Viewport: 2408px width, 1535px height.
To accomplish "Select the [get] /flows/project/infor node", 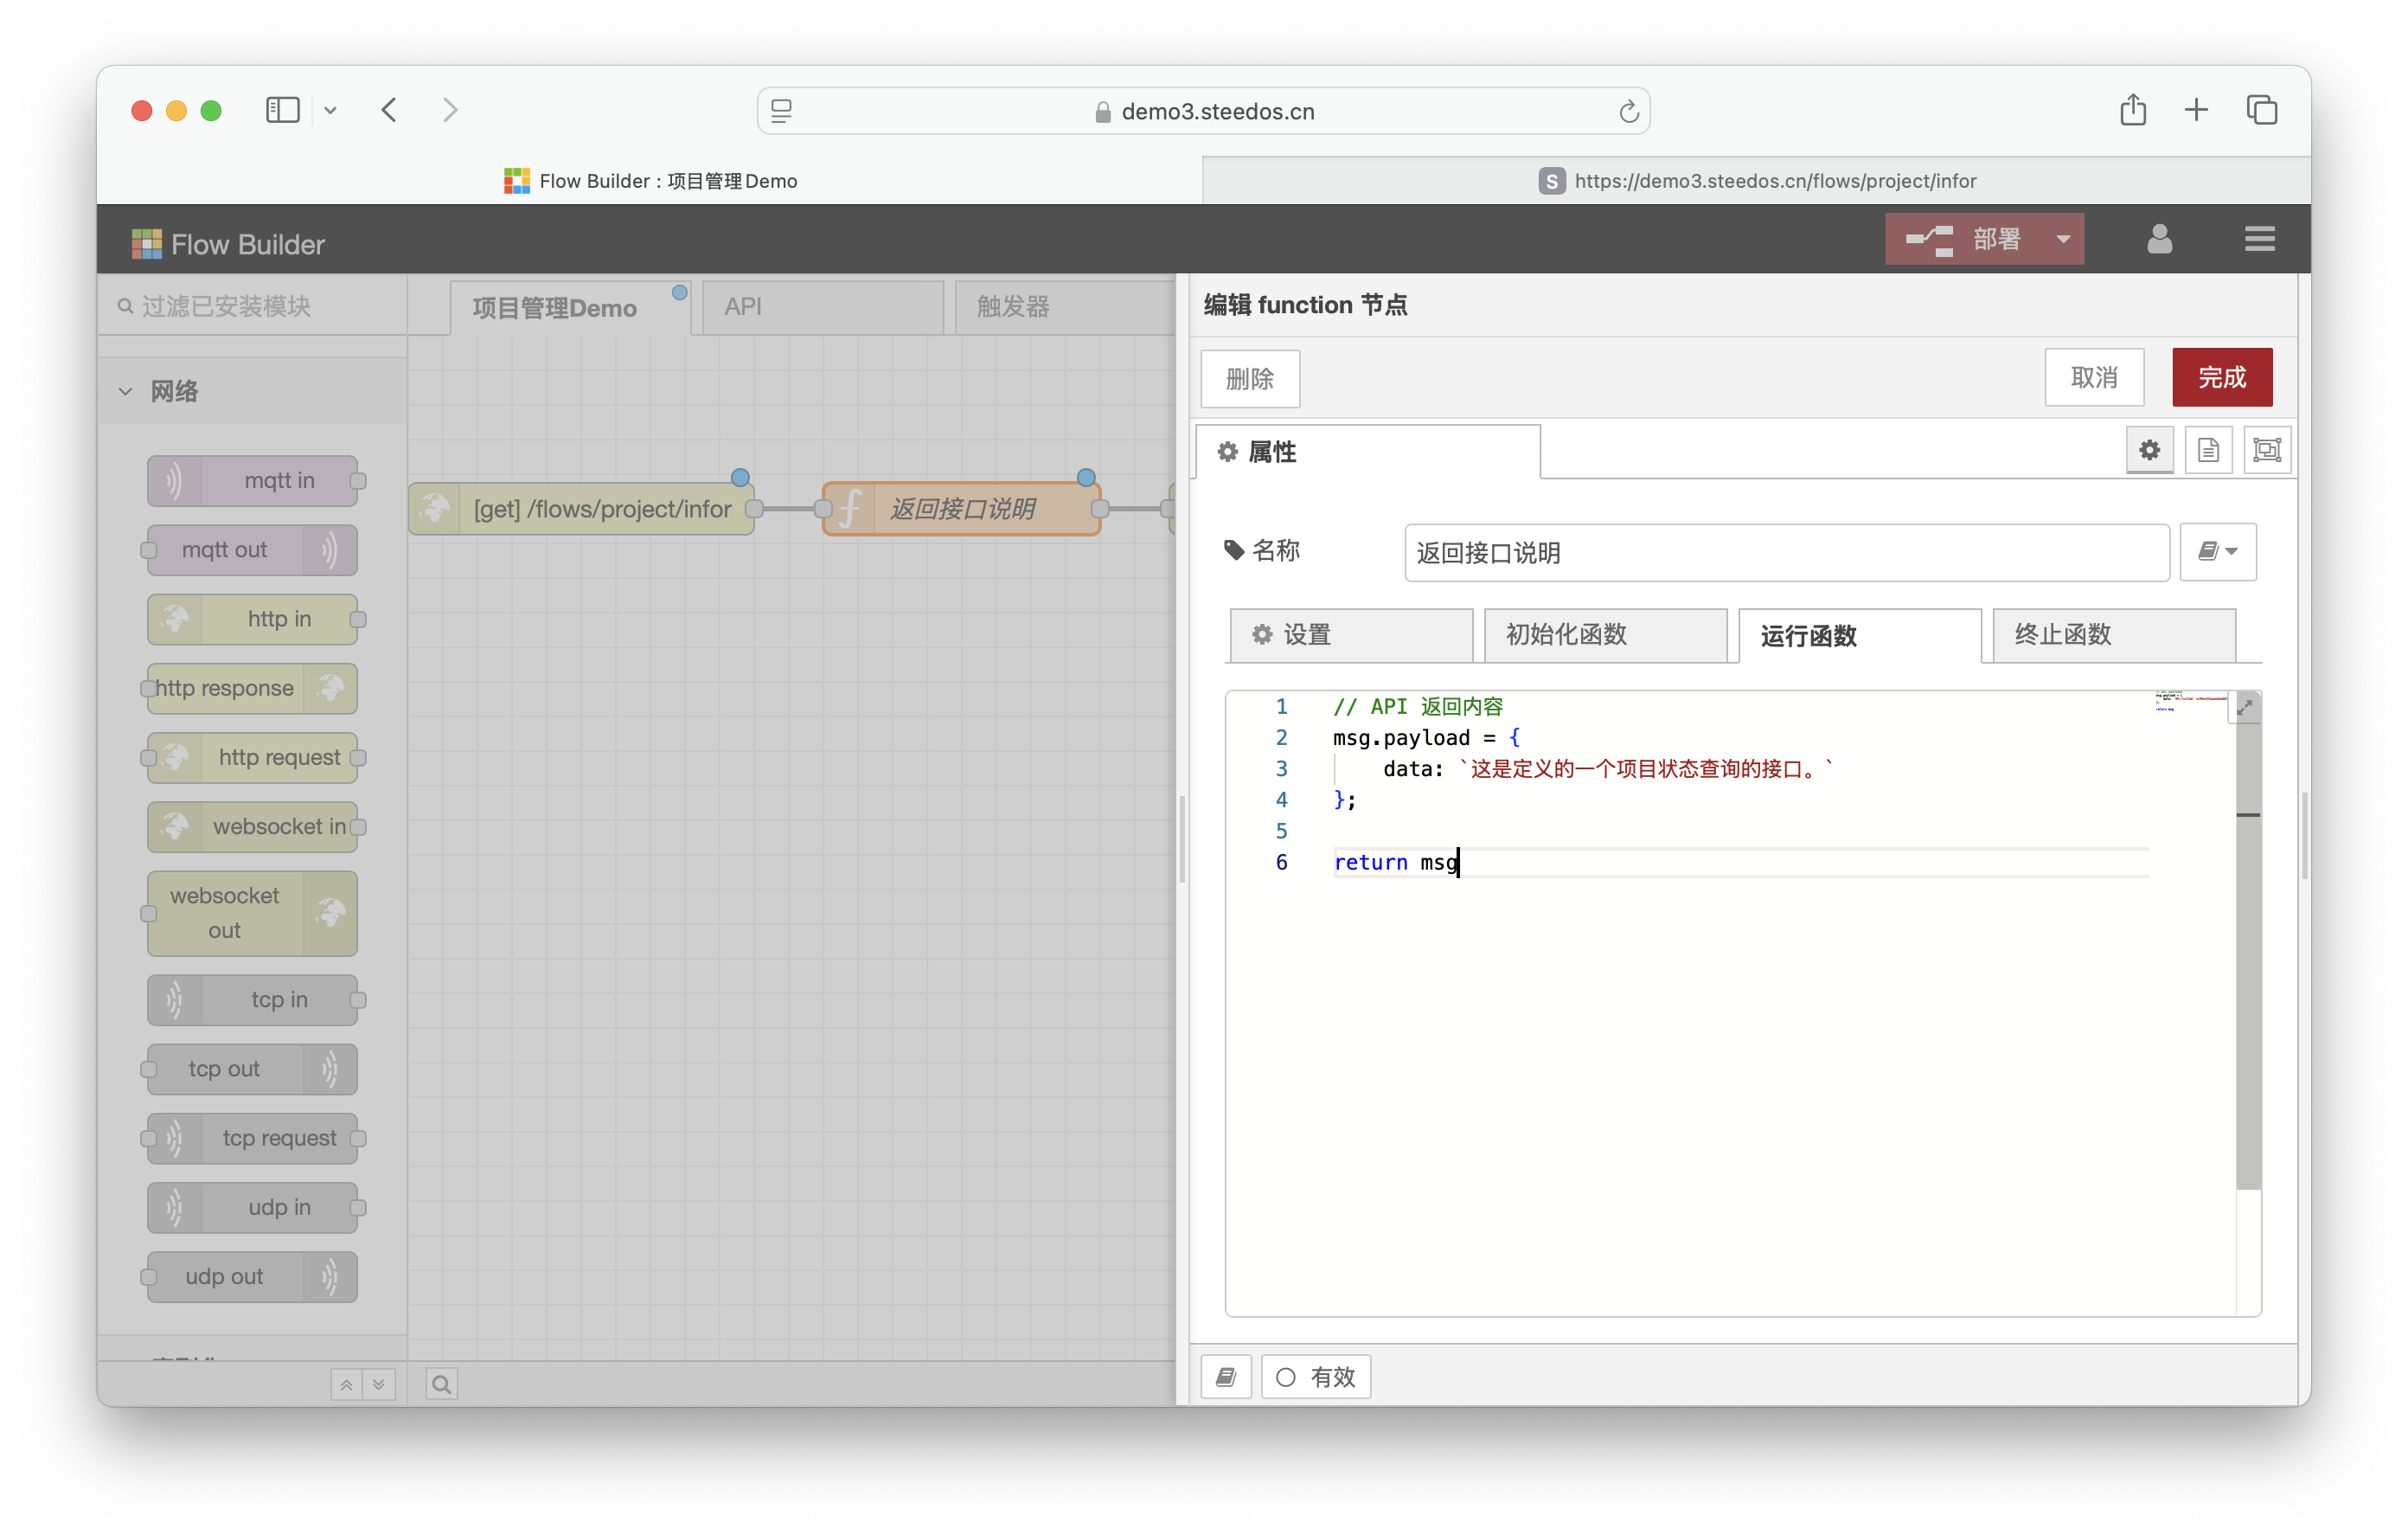I will 581,510.
